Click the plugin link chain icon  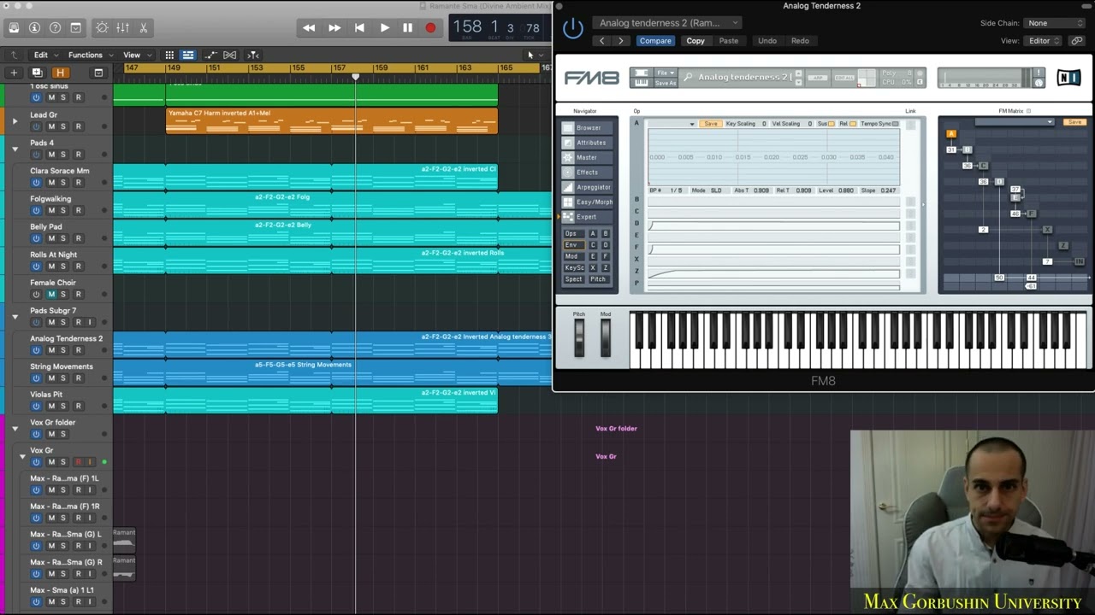coord(1076,40)
